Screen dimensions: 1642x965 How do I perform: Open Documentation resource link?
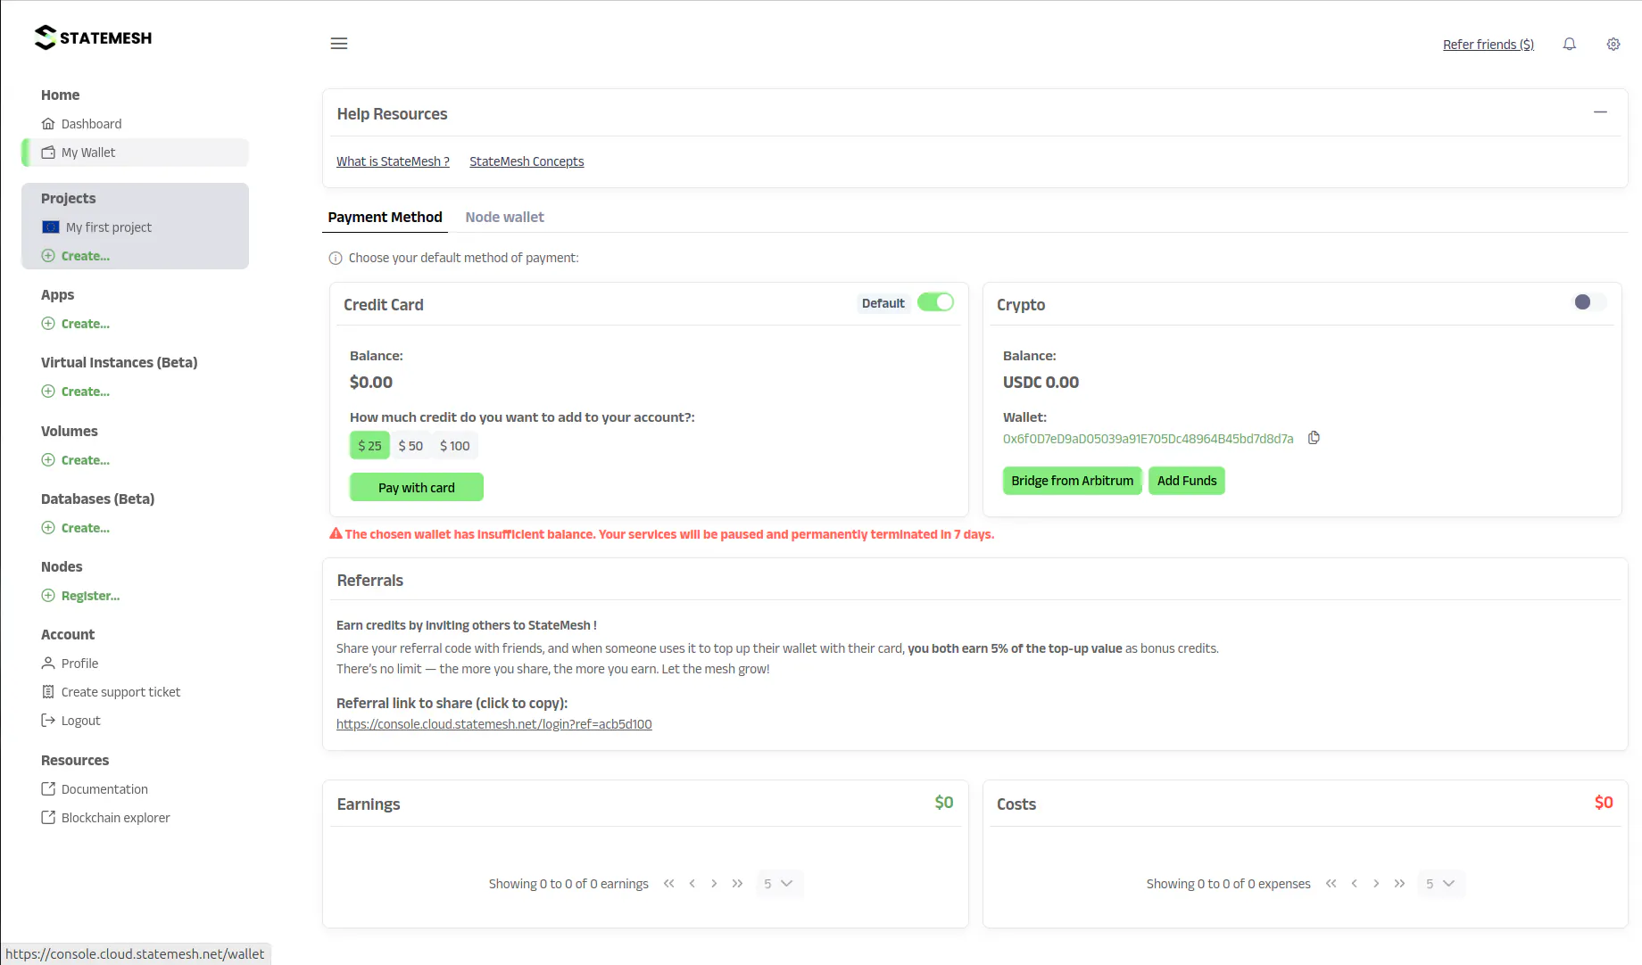(135, 789)
